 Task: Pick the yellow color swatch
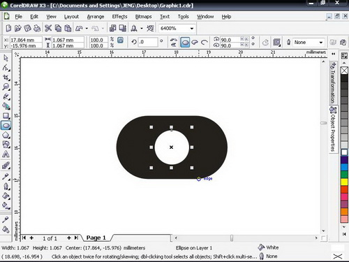click(344, 182)
